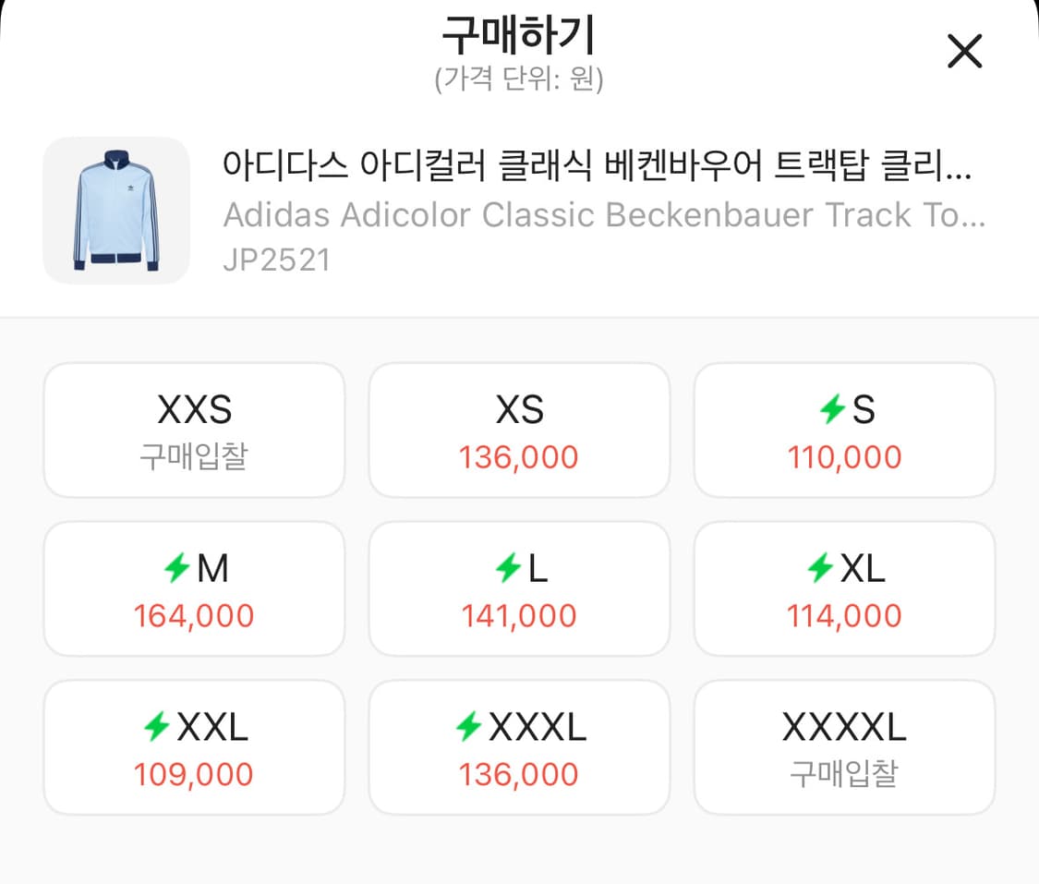Close the 구매하기 purchase dialog
Image resolution: width=1039 pixels, height=884 pixels.
point(965,53)
